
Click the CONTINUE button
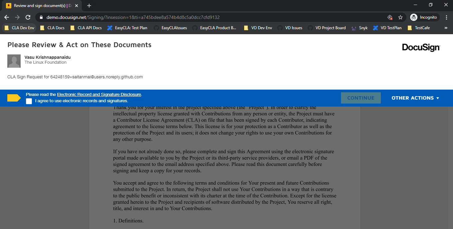pos(361,98)
